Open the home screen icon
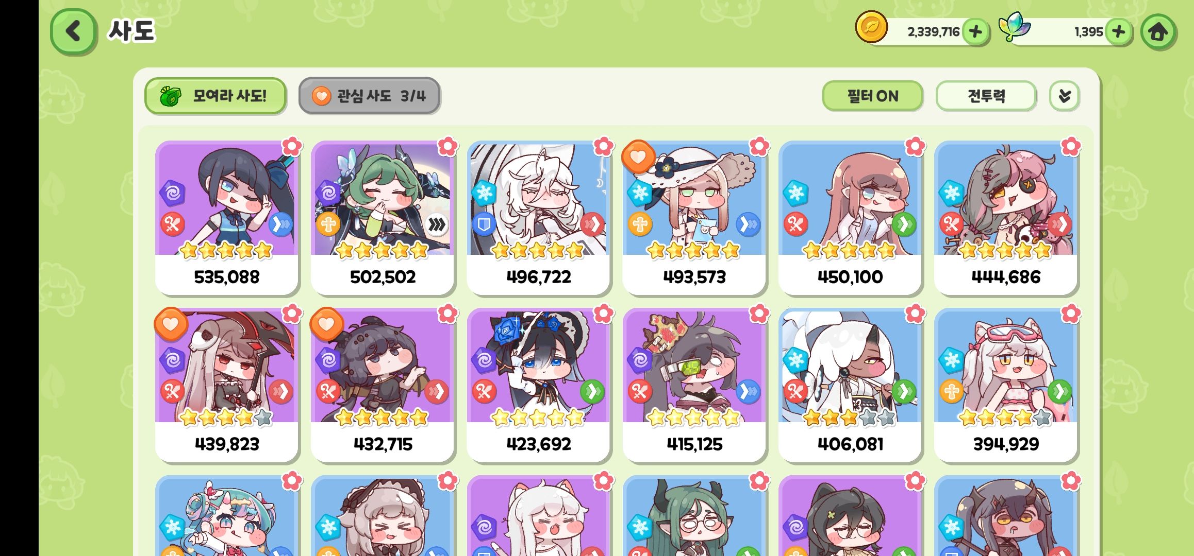The width and height of the screenshot is (1194, 556). [1158, 32]
